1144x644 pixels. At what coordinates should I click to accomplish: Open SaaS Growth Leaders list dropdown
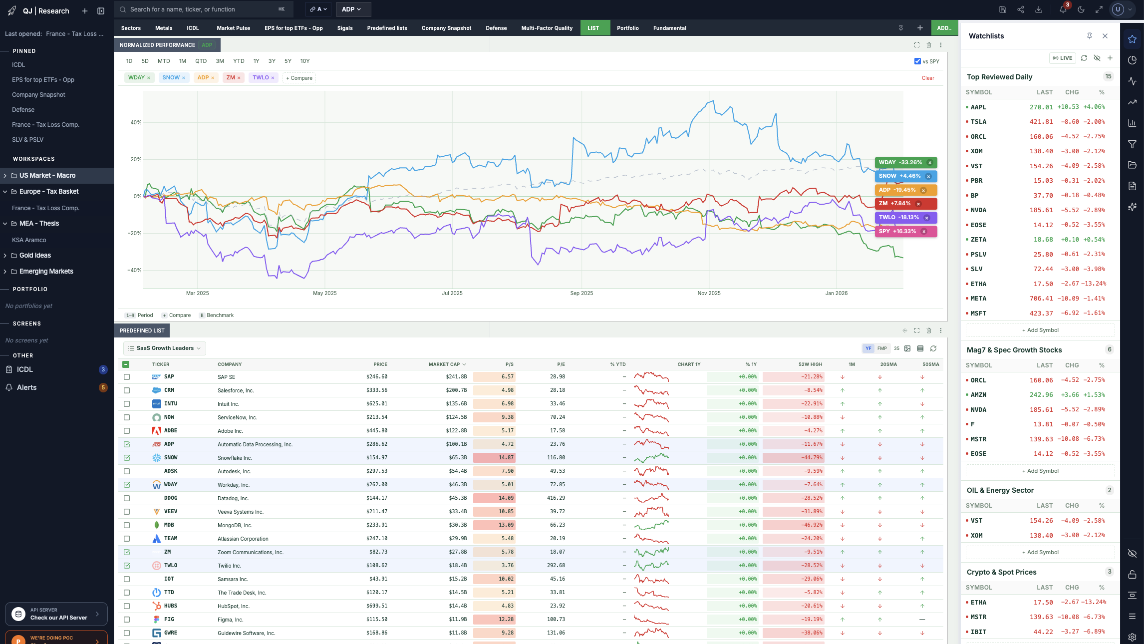tap(165, 348)
